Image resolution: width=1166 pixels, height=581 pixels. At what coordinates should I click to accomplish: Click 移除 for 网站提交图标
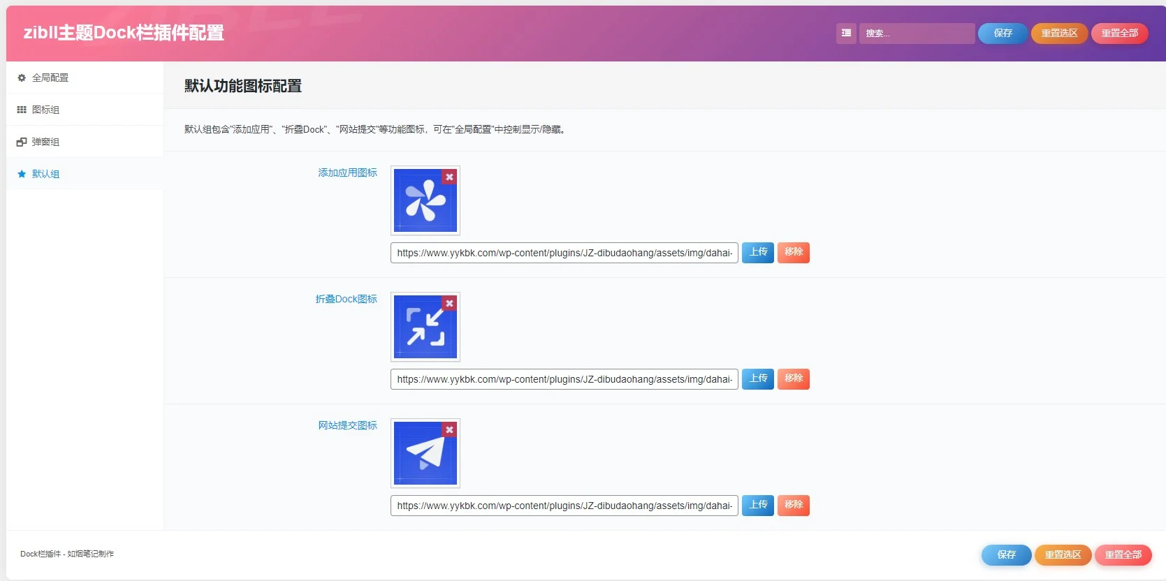pos(794,505)
